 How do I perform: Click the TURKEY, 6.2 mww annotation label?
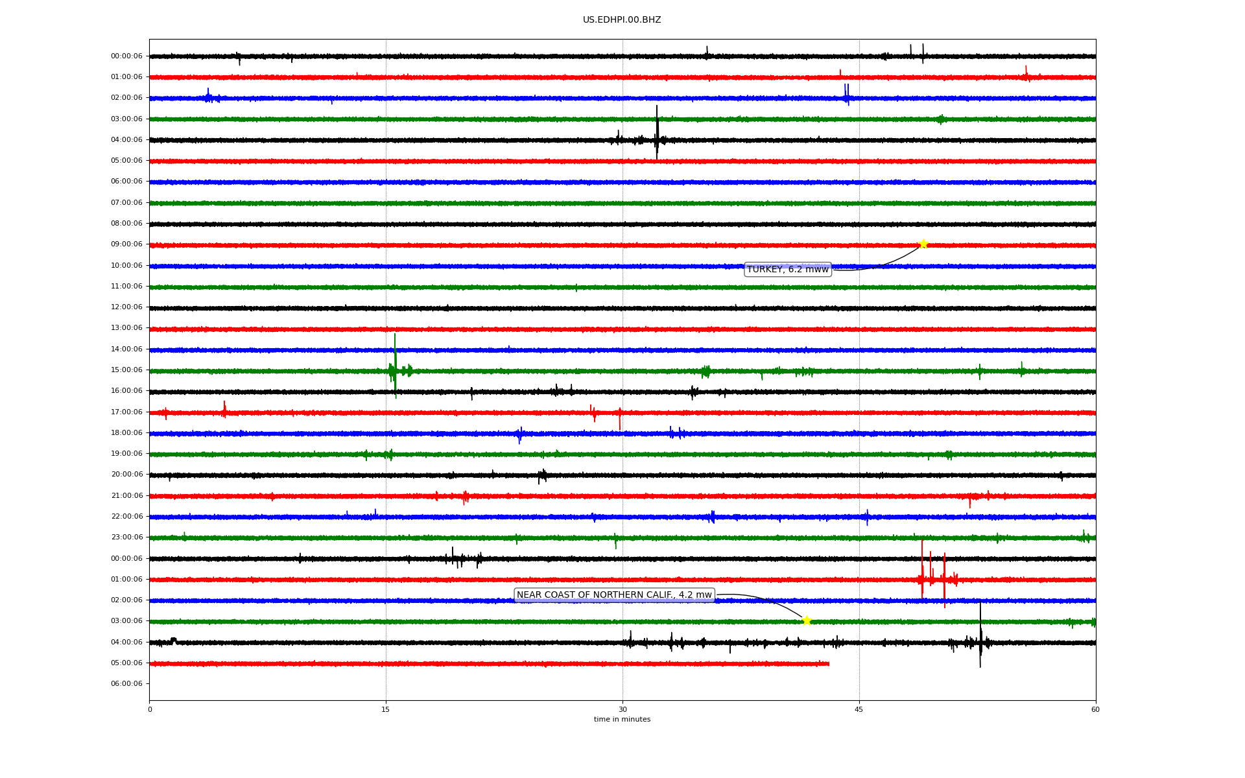788,270
